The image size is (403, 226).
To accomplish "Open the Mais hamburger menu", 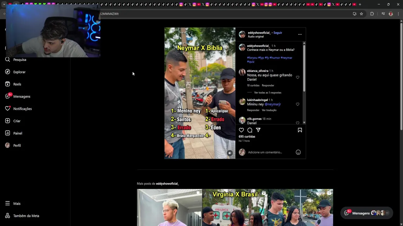I will [x=8, y=203].
